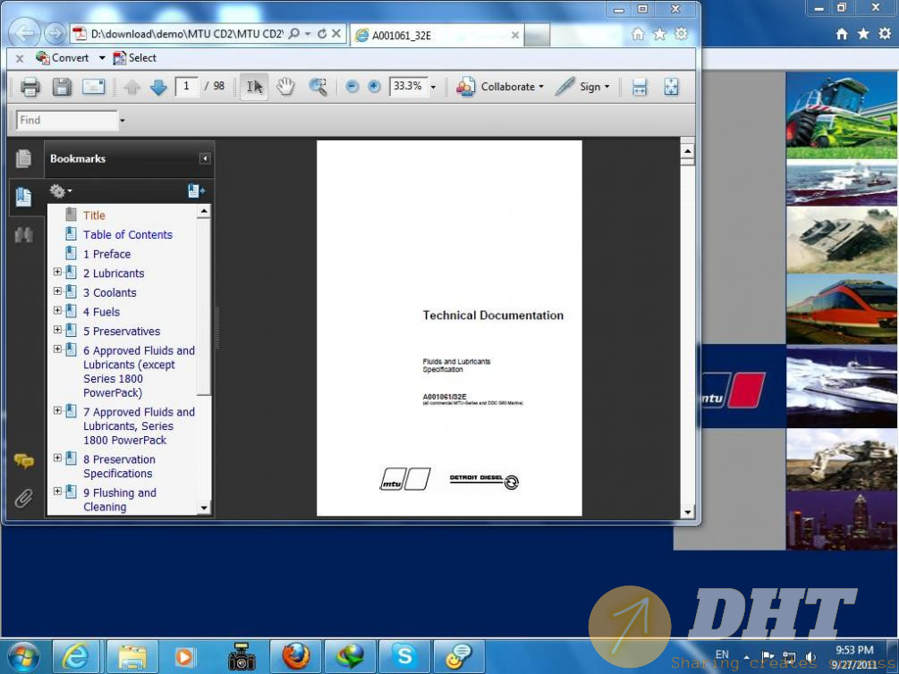Open the Find options dropdown arrow

click(x=123, y=121)
